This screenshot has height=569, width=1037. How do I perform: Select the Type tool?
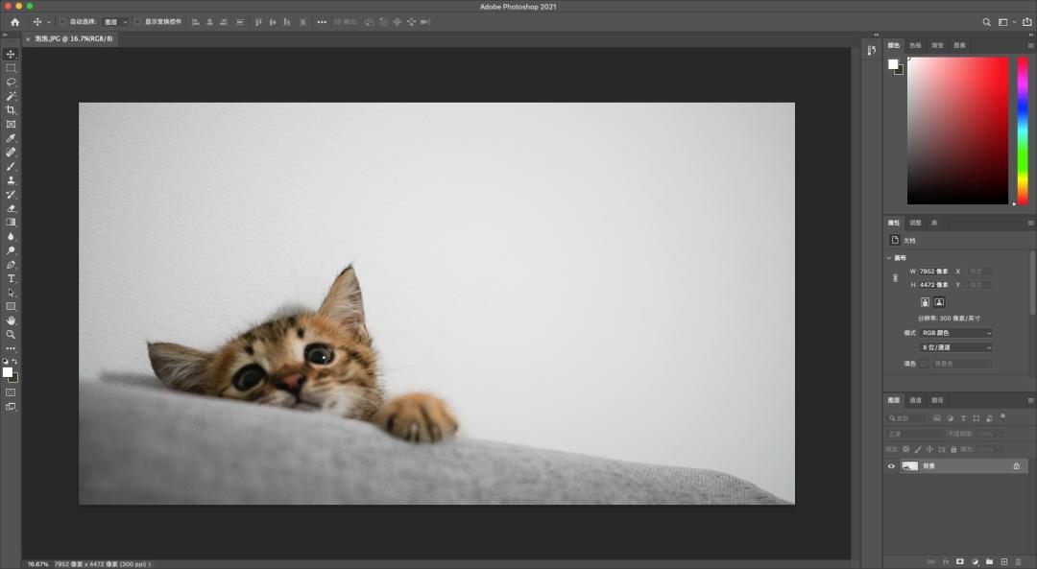[x=12, y=278]
